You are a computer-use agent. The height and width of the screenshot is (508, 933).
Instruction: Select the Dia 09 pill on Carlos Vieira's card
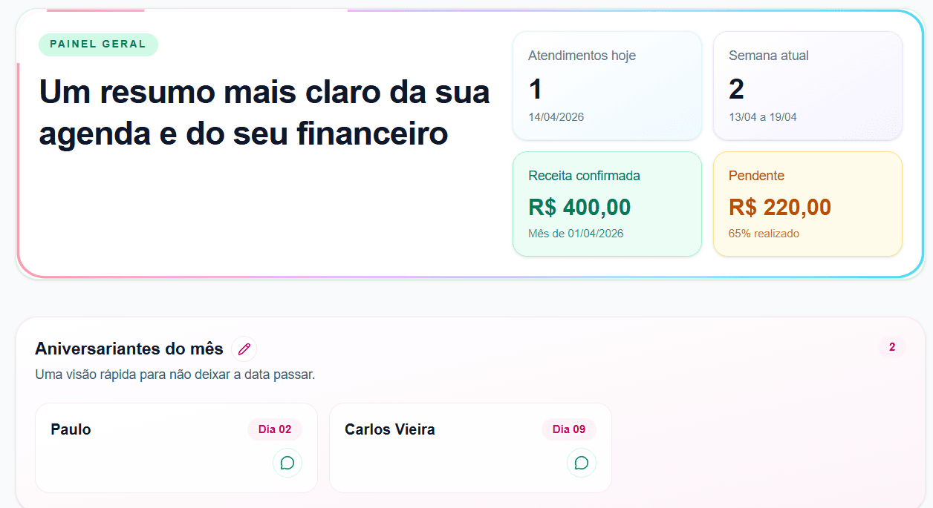point(568,429)
